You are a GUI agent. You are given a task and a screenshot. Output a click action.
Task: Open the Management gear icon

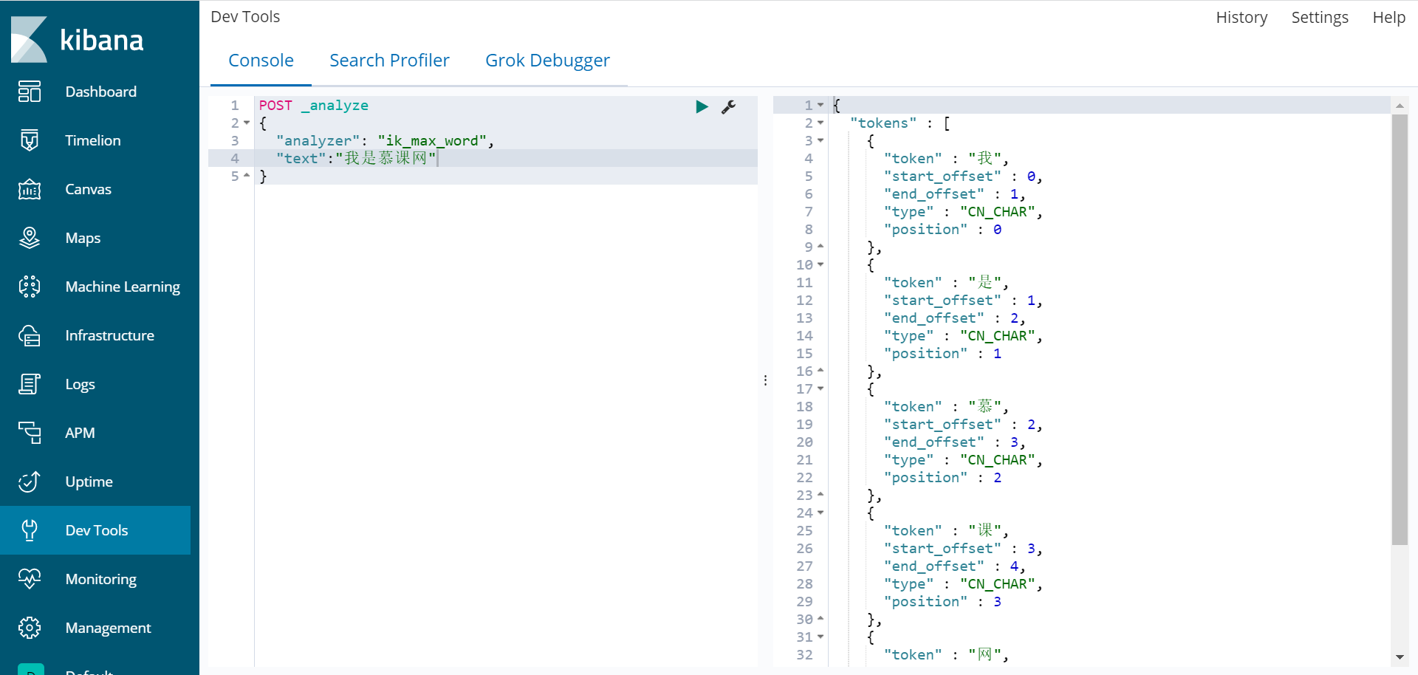coord(30,628)
